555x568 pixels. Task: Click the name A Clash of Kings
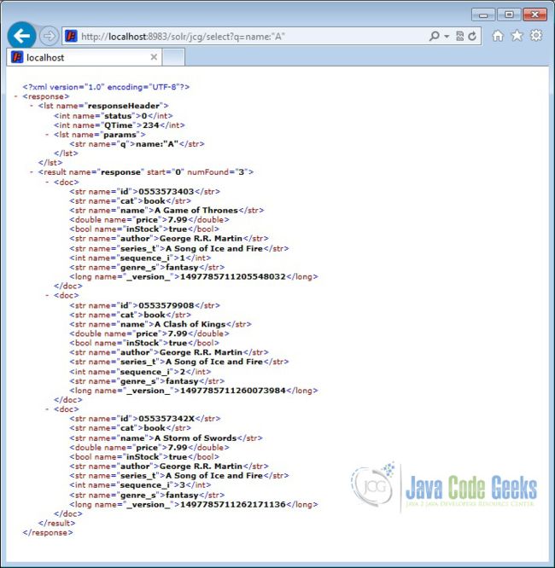(x=190, y=324)
